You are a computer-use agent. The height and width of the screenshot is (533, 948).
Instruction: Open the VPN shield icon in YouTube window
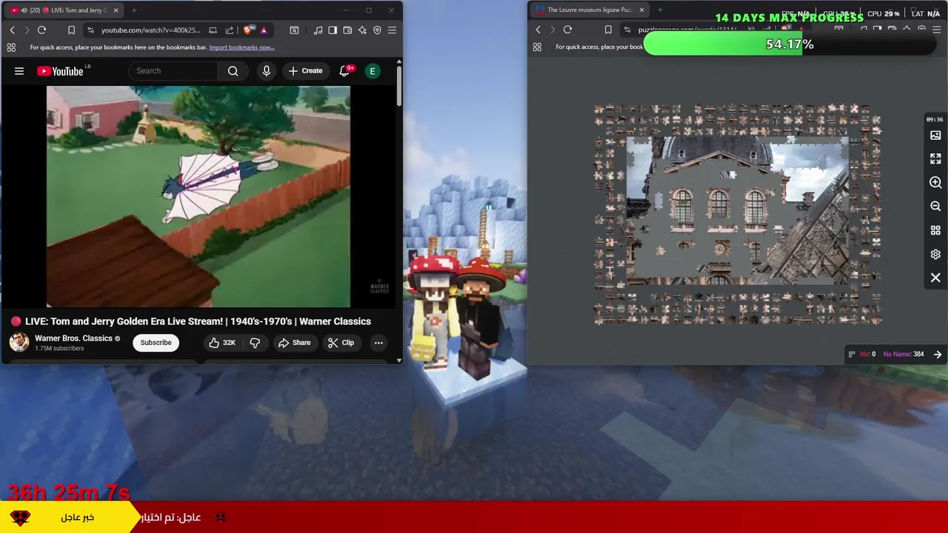(377, 30)
